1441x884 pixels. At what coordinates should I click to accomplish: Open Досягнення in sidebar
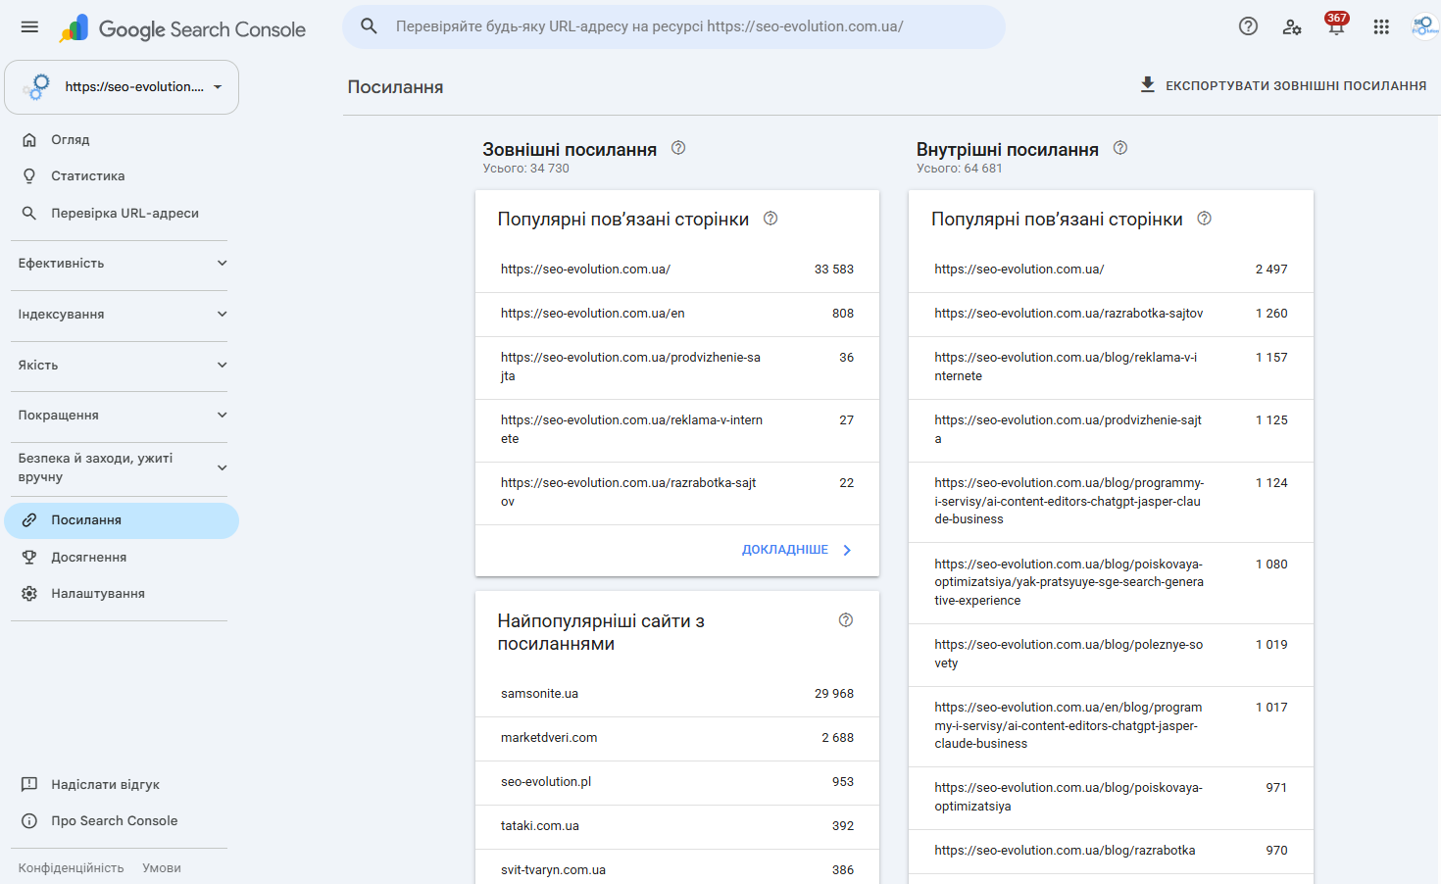122,557
